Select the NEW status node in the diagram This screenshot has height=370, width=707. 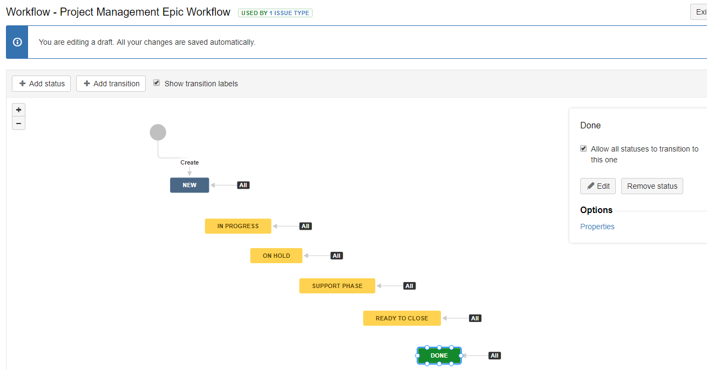pyautogui.click(x=189, y=185)
